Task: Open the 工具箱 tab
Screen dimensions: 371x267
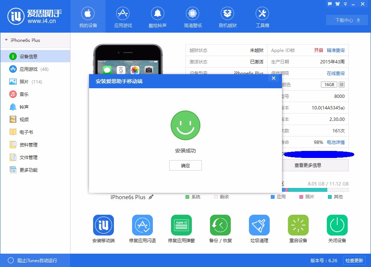Action: pyautogui.click(x=262, y=17)
